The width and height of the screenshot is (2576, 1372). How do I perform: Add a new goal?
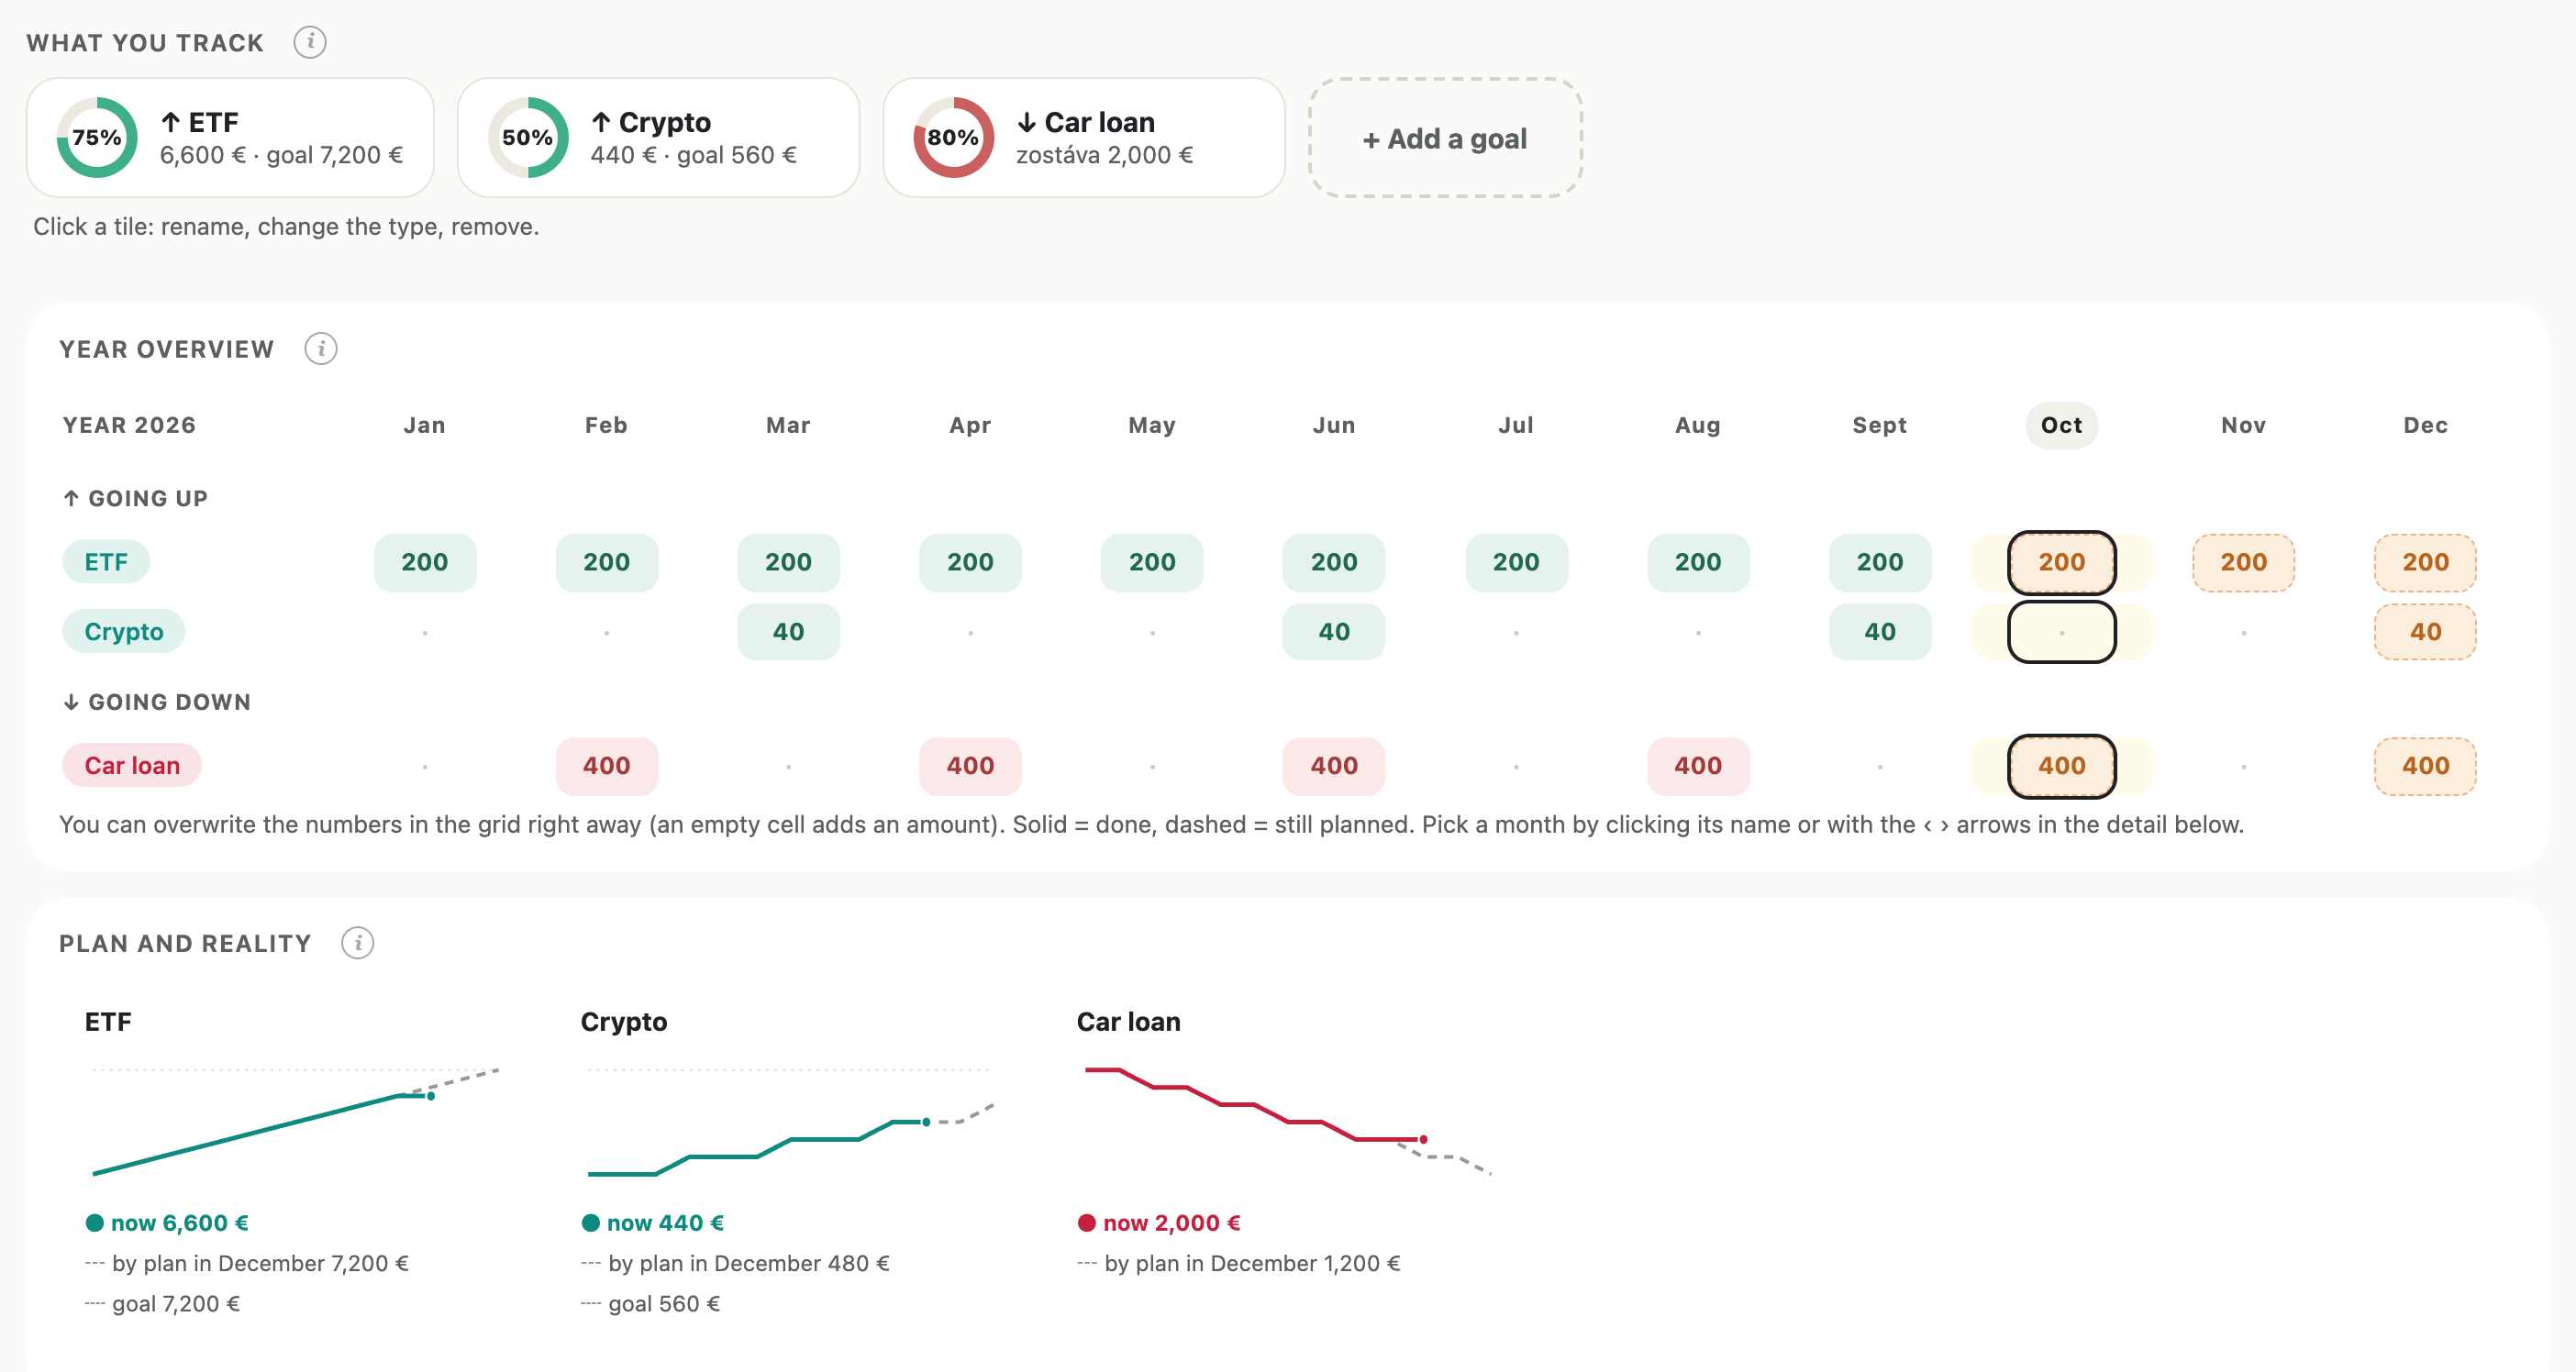pyautogui.click(x=1445, y=138)
